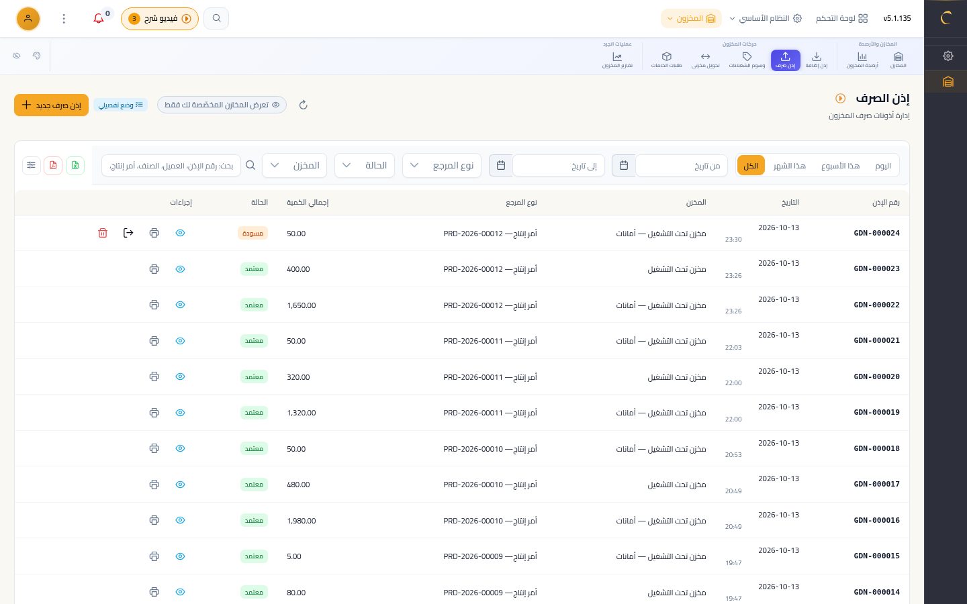Create new voucher with إذن صرف جديد
This screenshot has height=604, width=967.
pyautogui.click(x=52, y=105)
